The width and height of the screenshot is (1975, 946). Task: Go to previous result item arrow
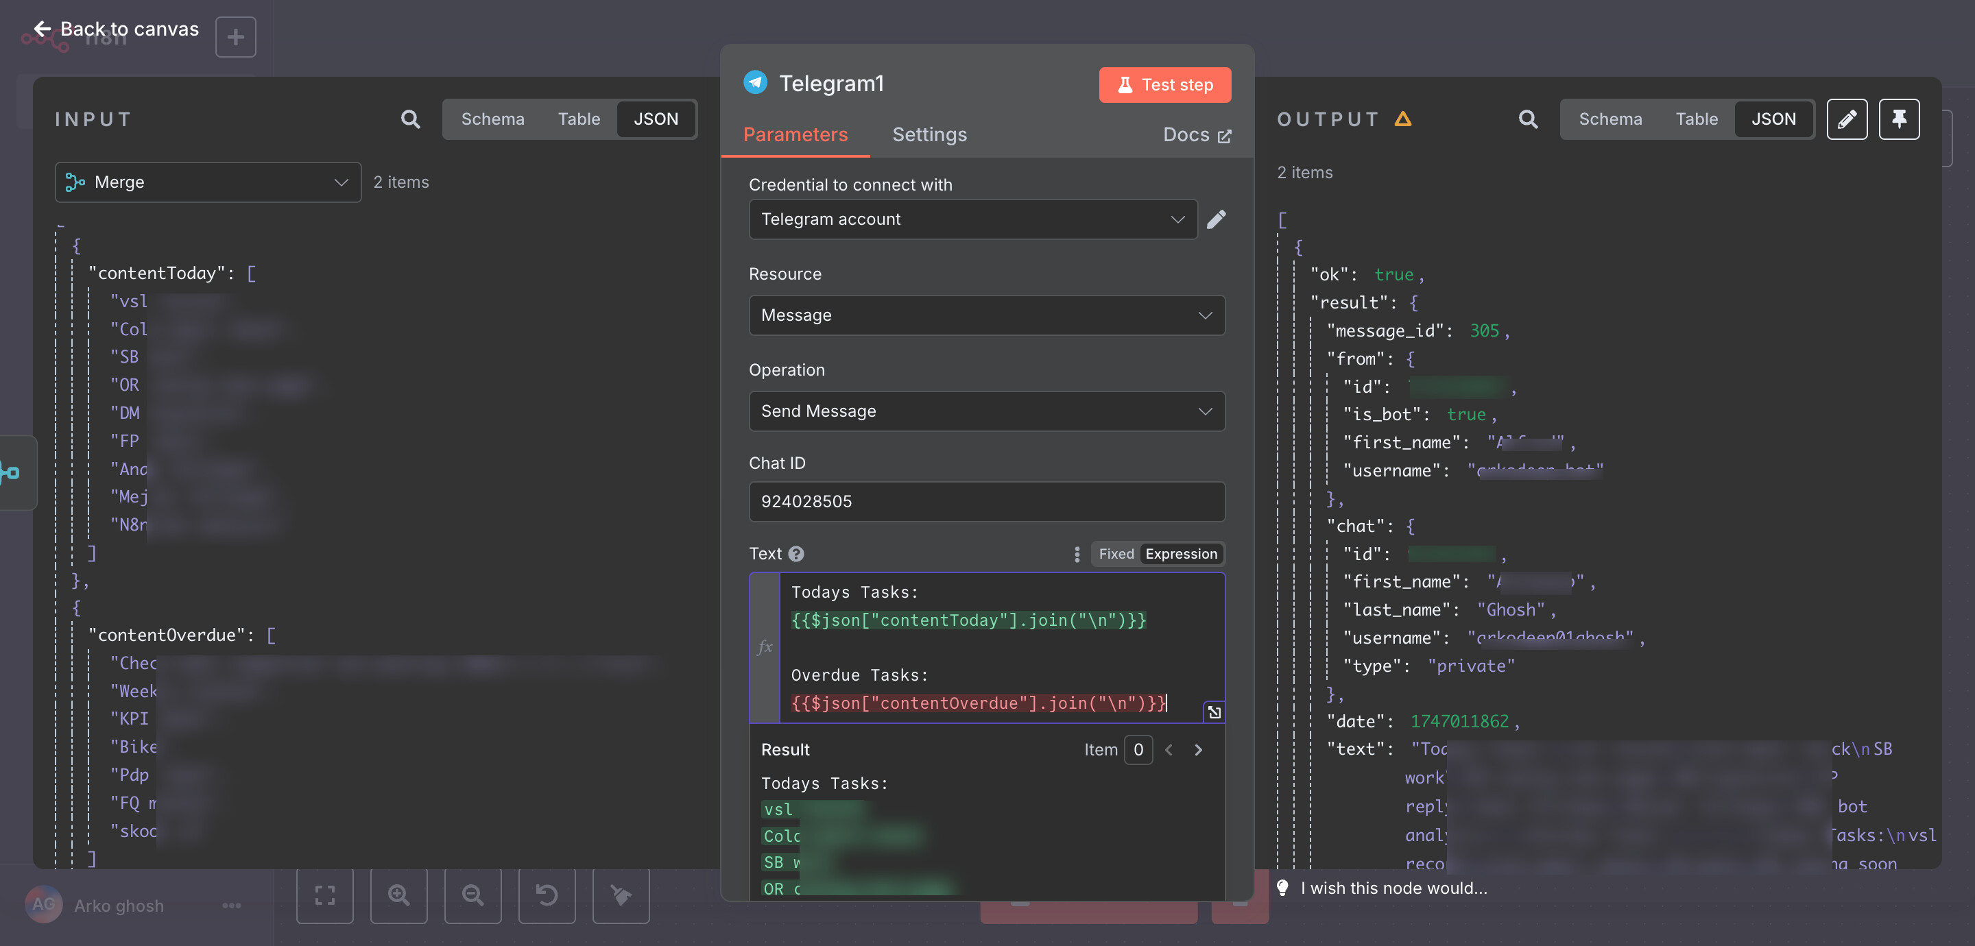click(1169, 750)
